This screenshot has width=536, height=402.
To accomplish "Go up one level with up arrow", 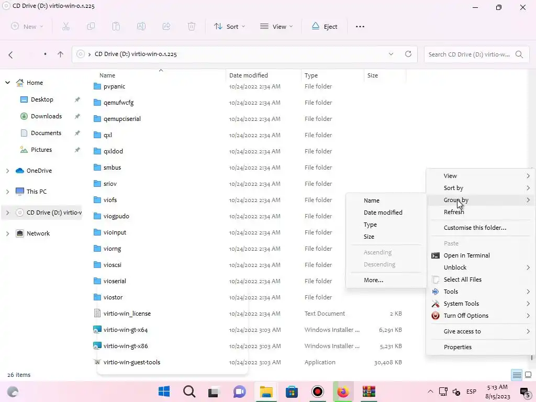I will pos(61,54).
